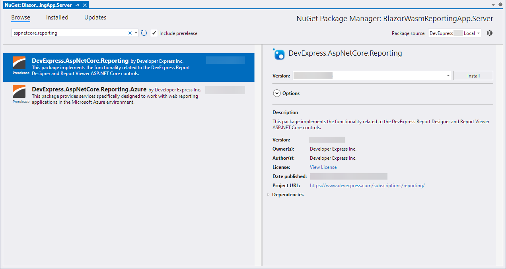This screenshot has width=506, height=269.
Task: Switch to the Installed tab
Action: pos(57,17)
